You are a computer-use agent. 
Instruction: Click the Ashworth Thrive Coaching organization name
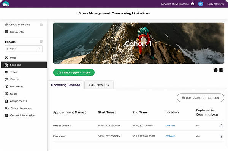click(x=175, y=4)
